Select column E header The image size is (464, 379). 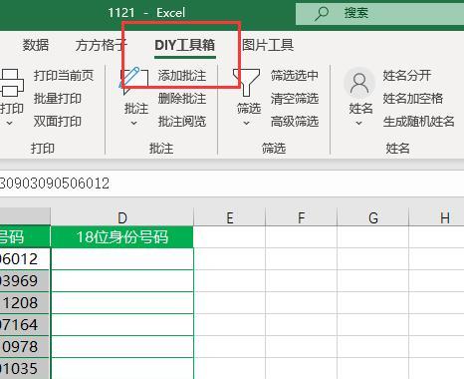click(x=230, y=217)
